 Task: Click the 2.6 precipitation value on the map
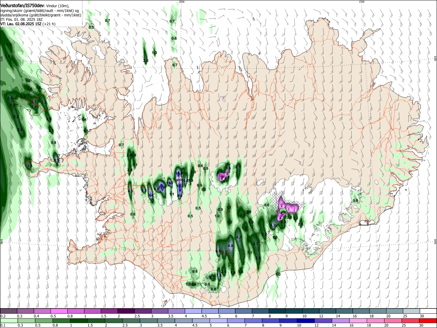pyautogui.click(x=146, y=60)
